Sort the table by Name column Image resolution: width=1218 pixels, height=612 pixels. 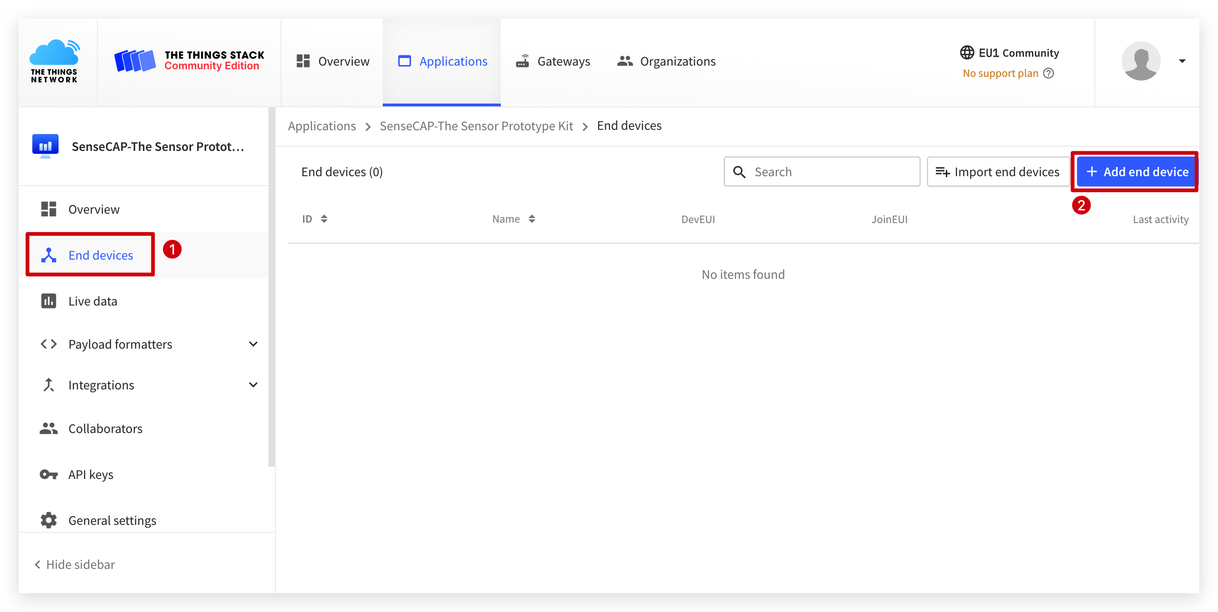(x=513, y=219)
